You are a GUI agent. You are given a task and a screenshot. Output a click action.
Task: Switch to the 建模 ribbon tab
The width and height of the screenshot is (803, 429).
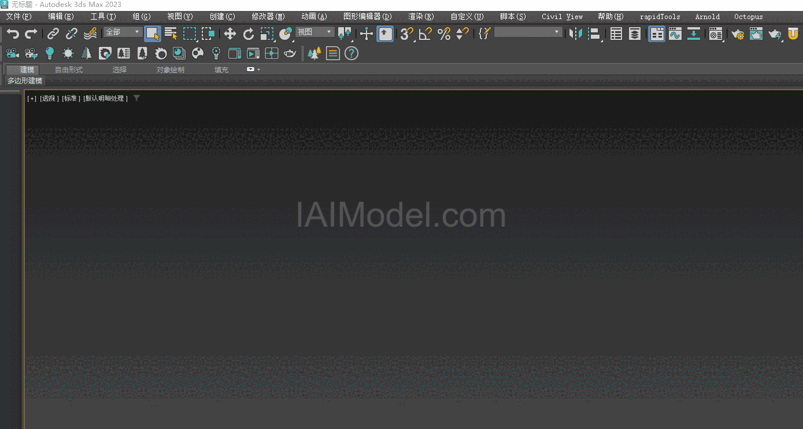click(23, 69)
